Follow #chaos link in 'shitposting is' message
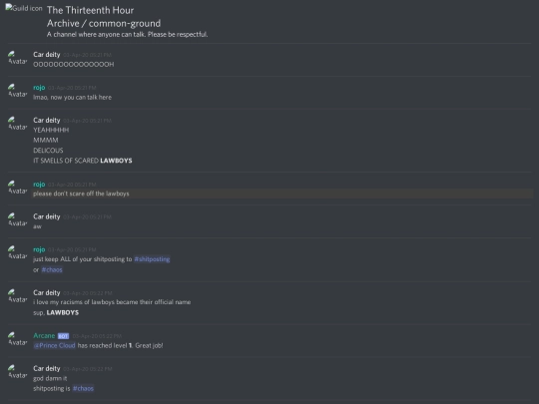 83,389
